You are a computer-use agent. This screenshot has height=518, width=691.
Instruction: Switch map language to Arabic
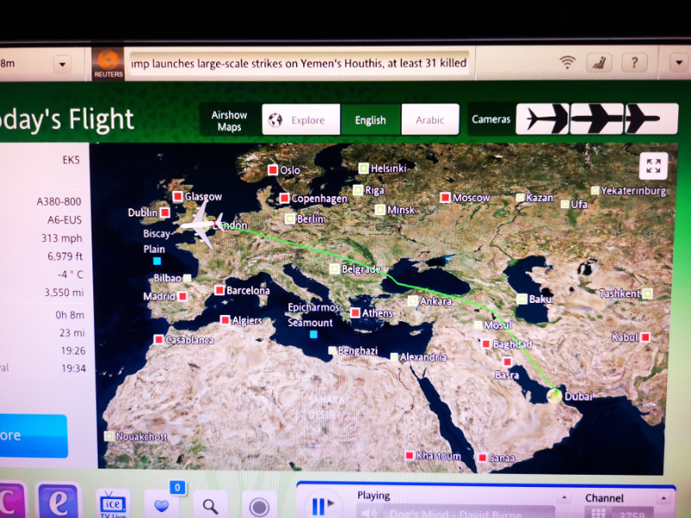pyautogui.click(x=429, y=120)
